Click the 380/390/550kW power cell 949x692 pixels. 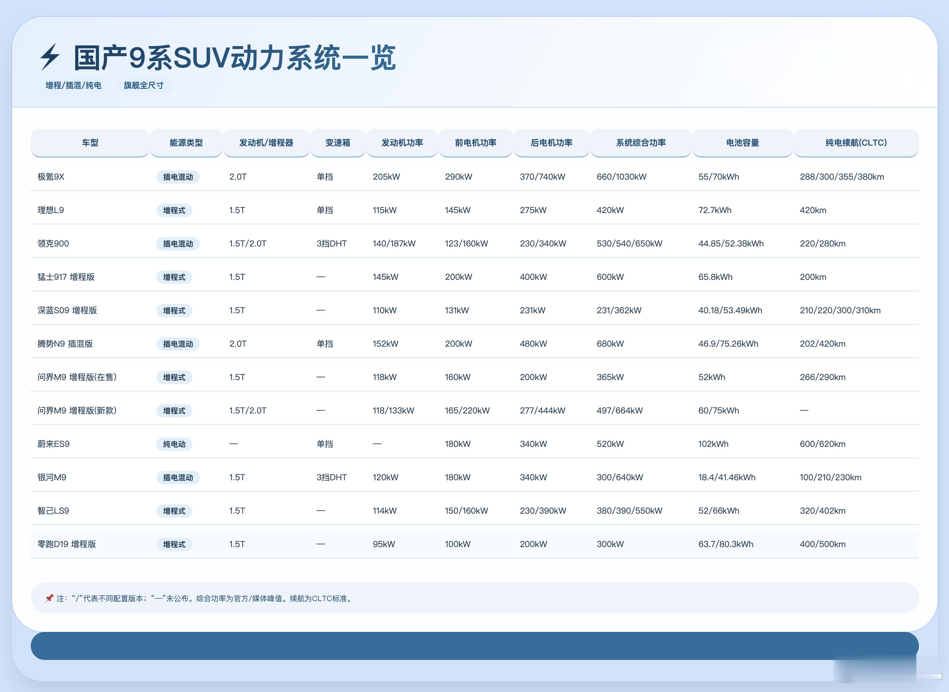pos(629,511)
